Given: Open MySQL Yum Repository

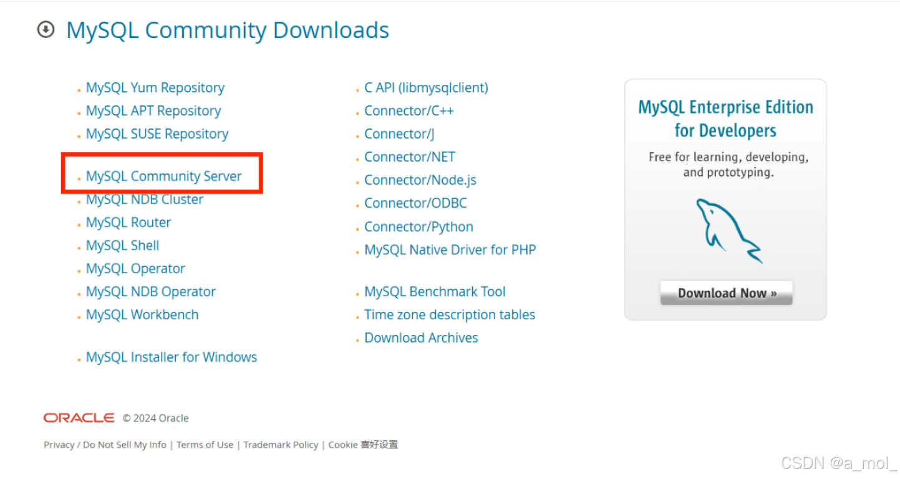Looking at the screenshot, I should tap(155, 88).
